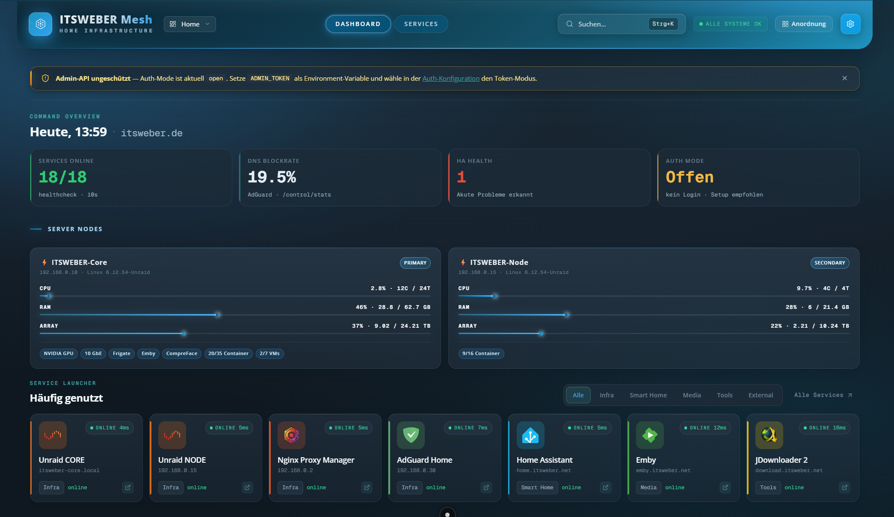The width and height of the screenshot is (894, 517).
Task: Click the PRIMARY badge on ITSWEBER-Core
Action: coord(415,263)
